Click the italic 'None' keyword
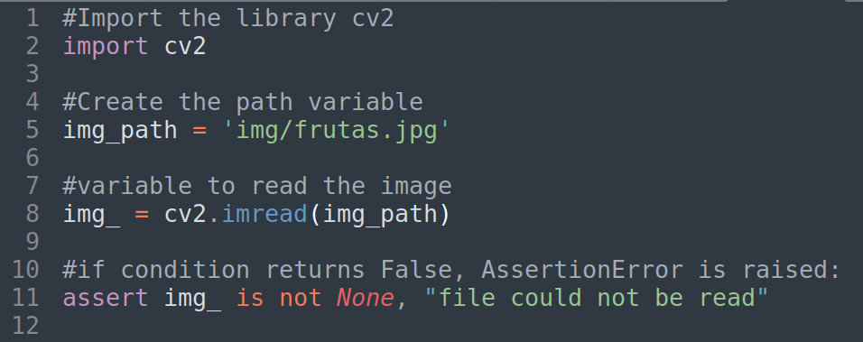The width and height of the screenshot is (863, 342). [x=366, y=298]
